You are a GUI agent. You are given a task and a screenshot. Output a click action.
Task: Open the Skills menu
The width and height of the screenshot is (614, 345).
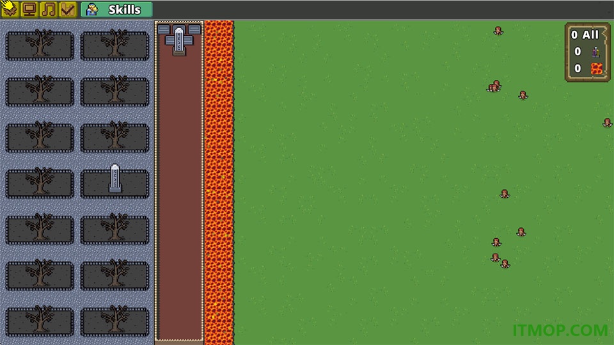(x=116, y=10)
